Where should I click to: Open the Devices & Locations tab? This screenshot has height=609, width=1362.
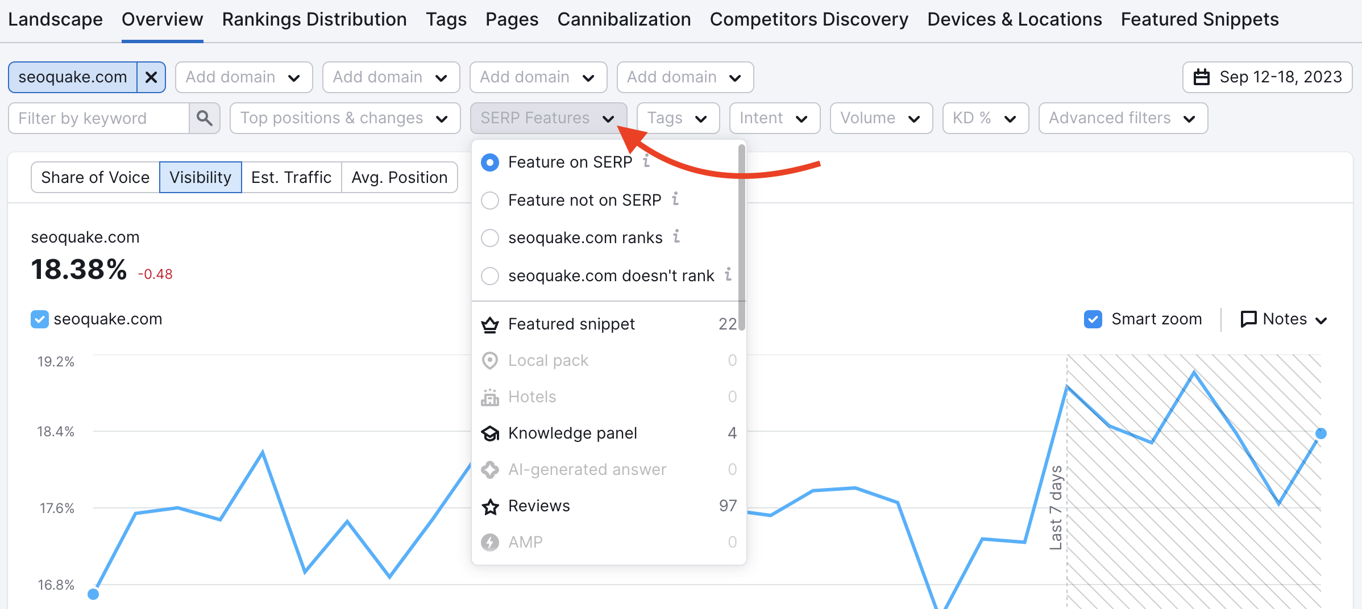(1015, 19)
